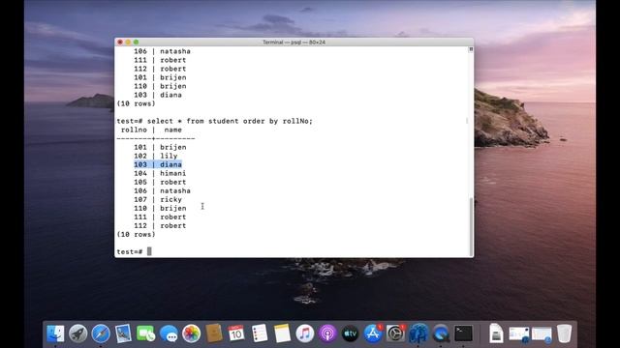This screenshot has height=348, width=620.
Task: Click the green zoom button of Terminal
Action: pos(136,42)
